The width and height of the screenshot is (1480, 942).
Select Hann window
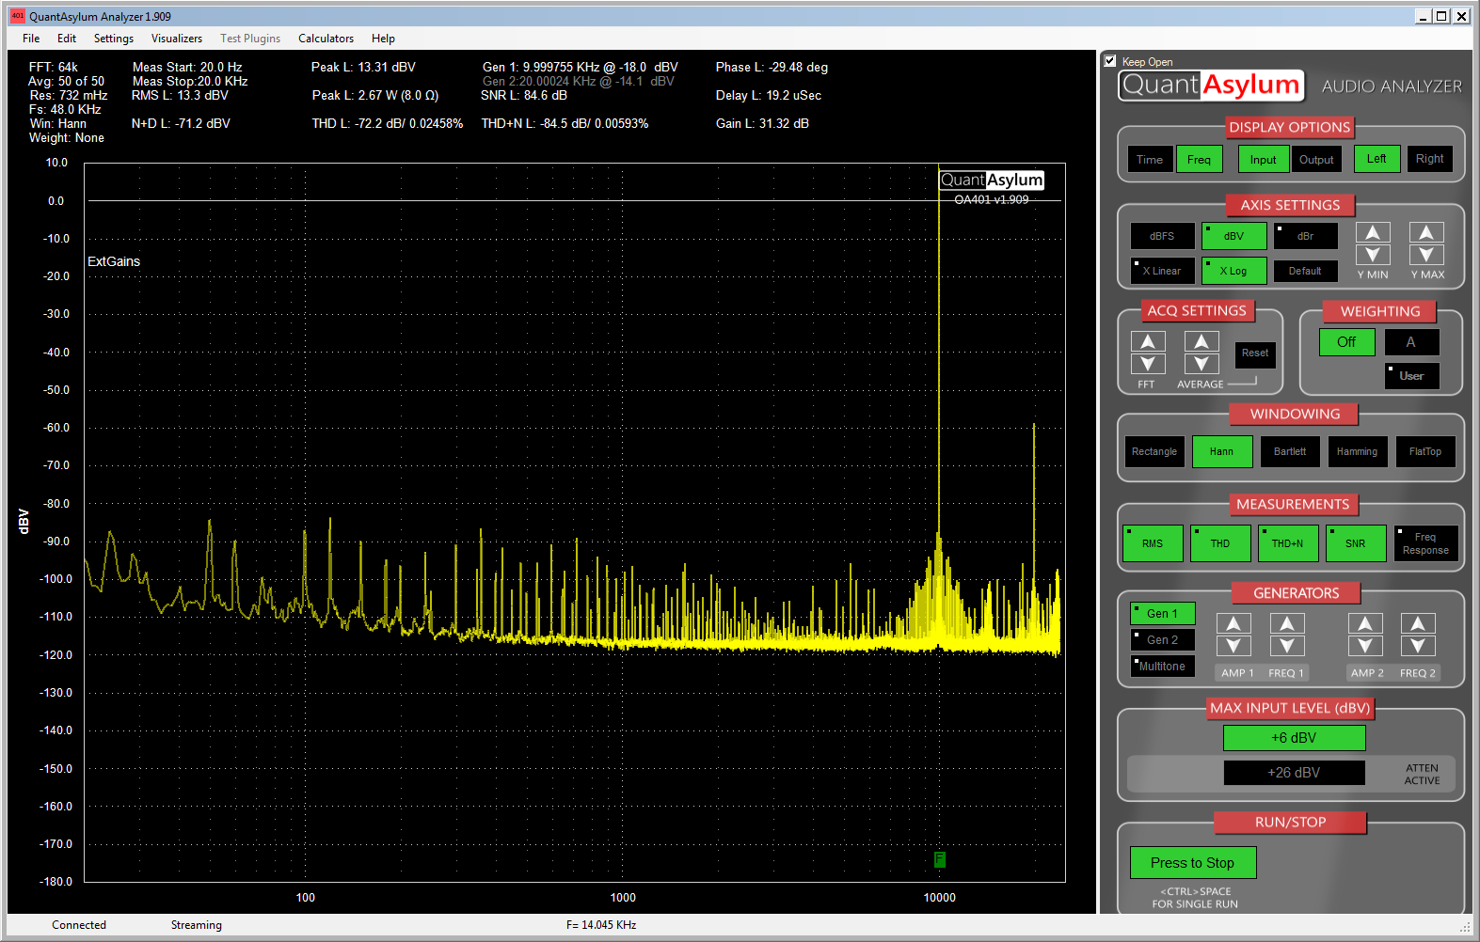(x=1222, y=451)
